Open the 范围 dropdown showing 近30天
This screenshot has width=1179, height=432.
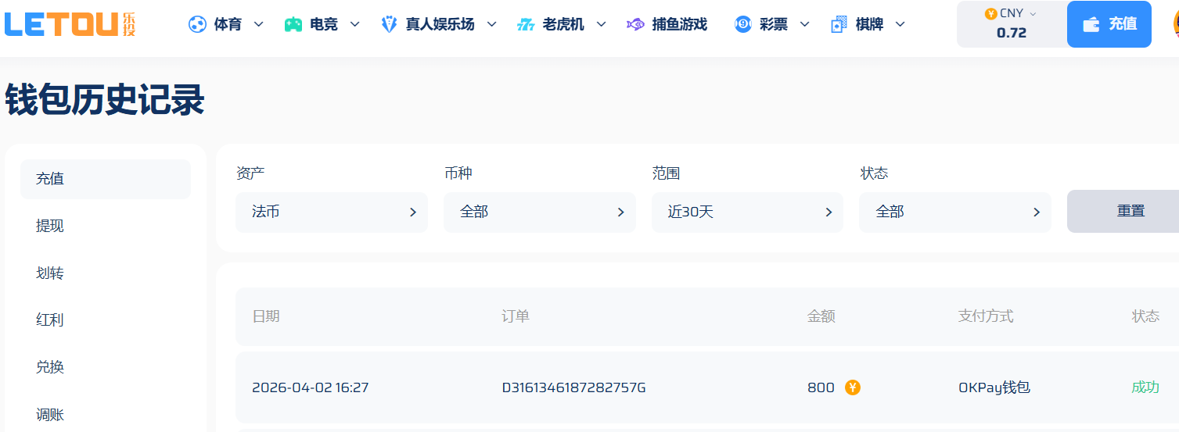click(x=747, y=212)
